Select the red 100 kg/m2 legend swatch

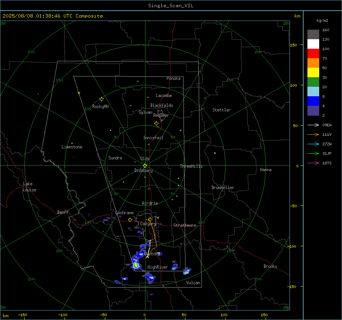[313, 54]
